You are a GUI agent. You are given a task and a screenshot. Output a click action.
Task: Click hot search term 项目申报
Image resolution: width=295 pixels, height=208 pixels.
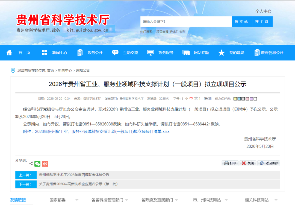(162, 32)
